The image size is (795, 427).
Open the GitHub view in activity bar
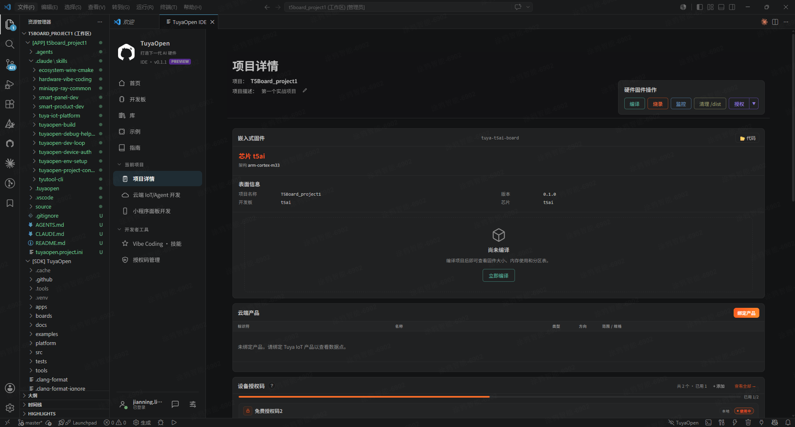pos(10,144)
